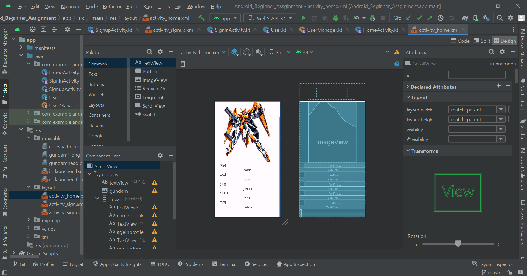The image size is (527, 276).
Task: Expand Declared Attributes section
Action: pyautogui.click(x=408, y=87)
